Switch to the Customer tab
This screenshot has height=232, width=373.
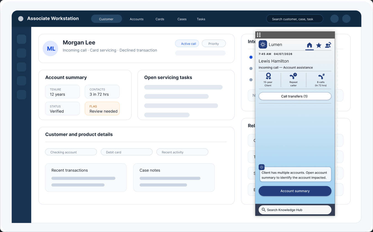(106, 19)
